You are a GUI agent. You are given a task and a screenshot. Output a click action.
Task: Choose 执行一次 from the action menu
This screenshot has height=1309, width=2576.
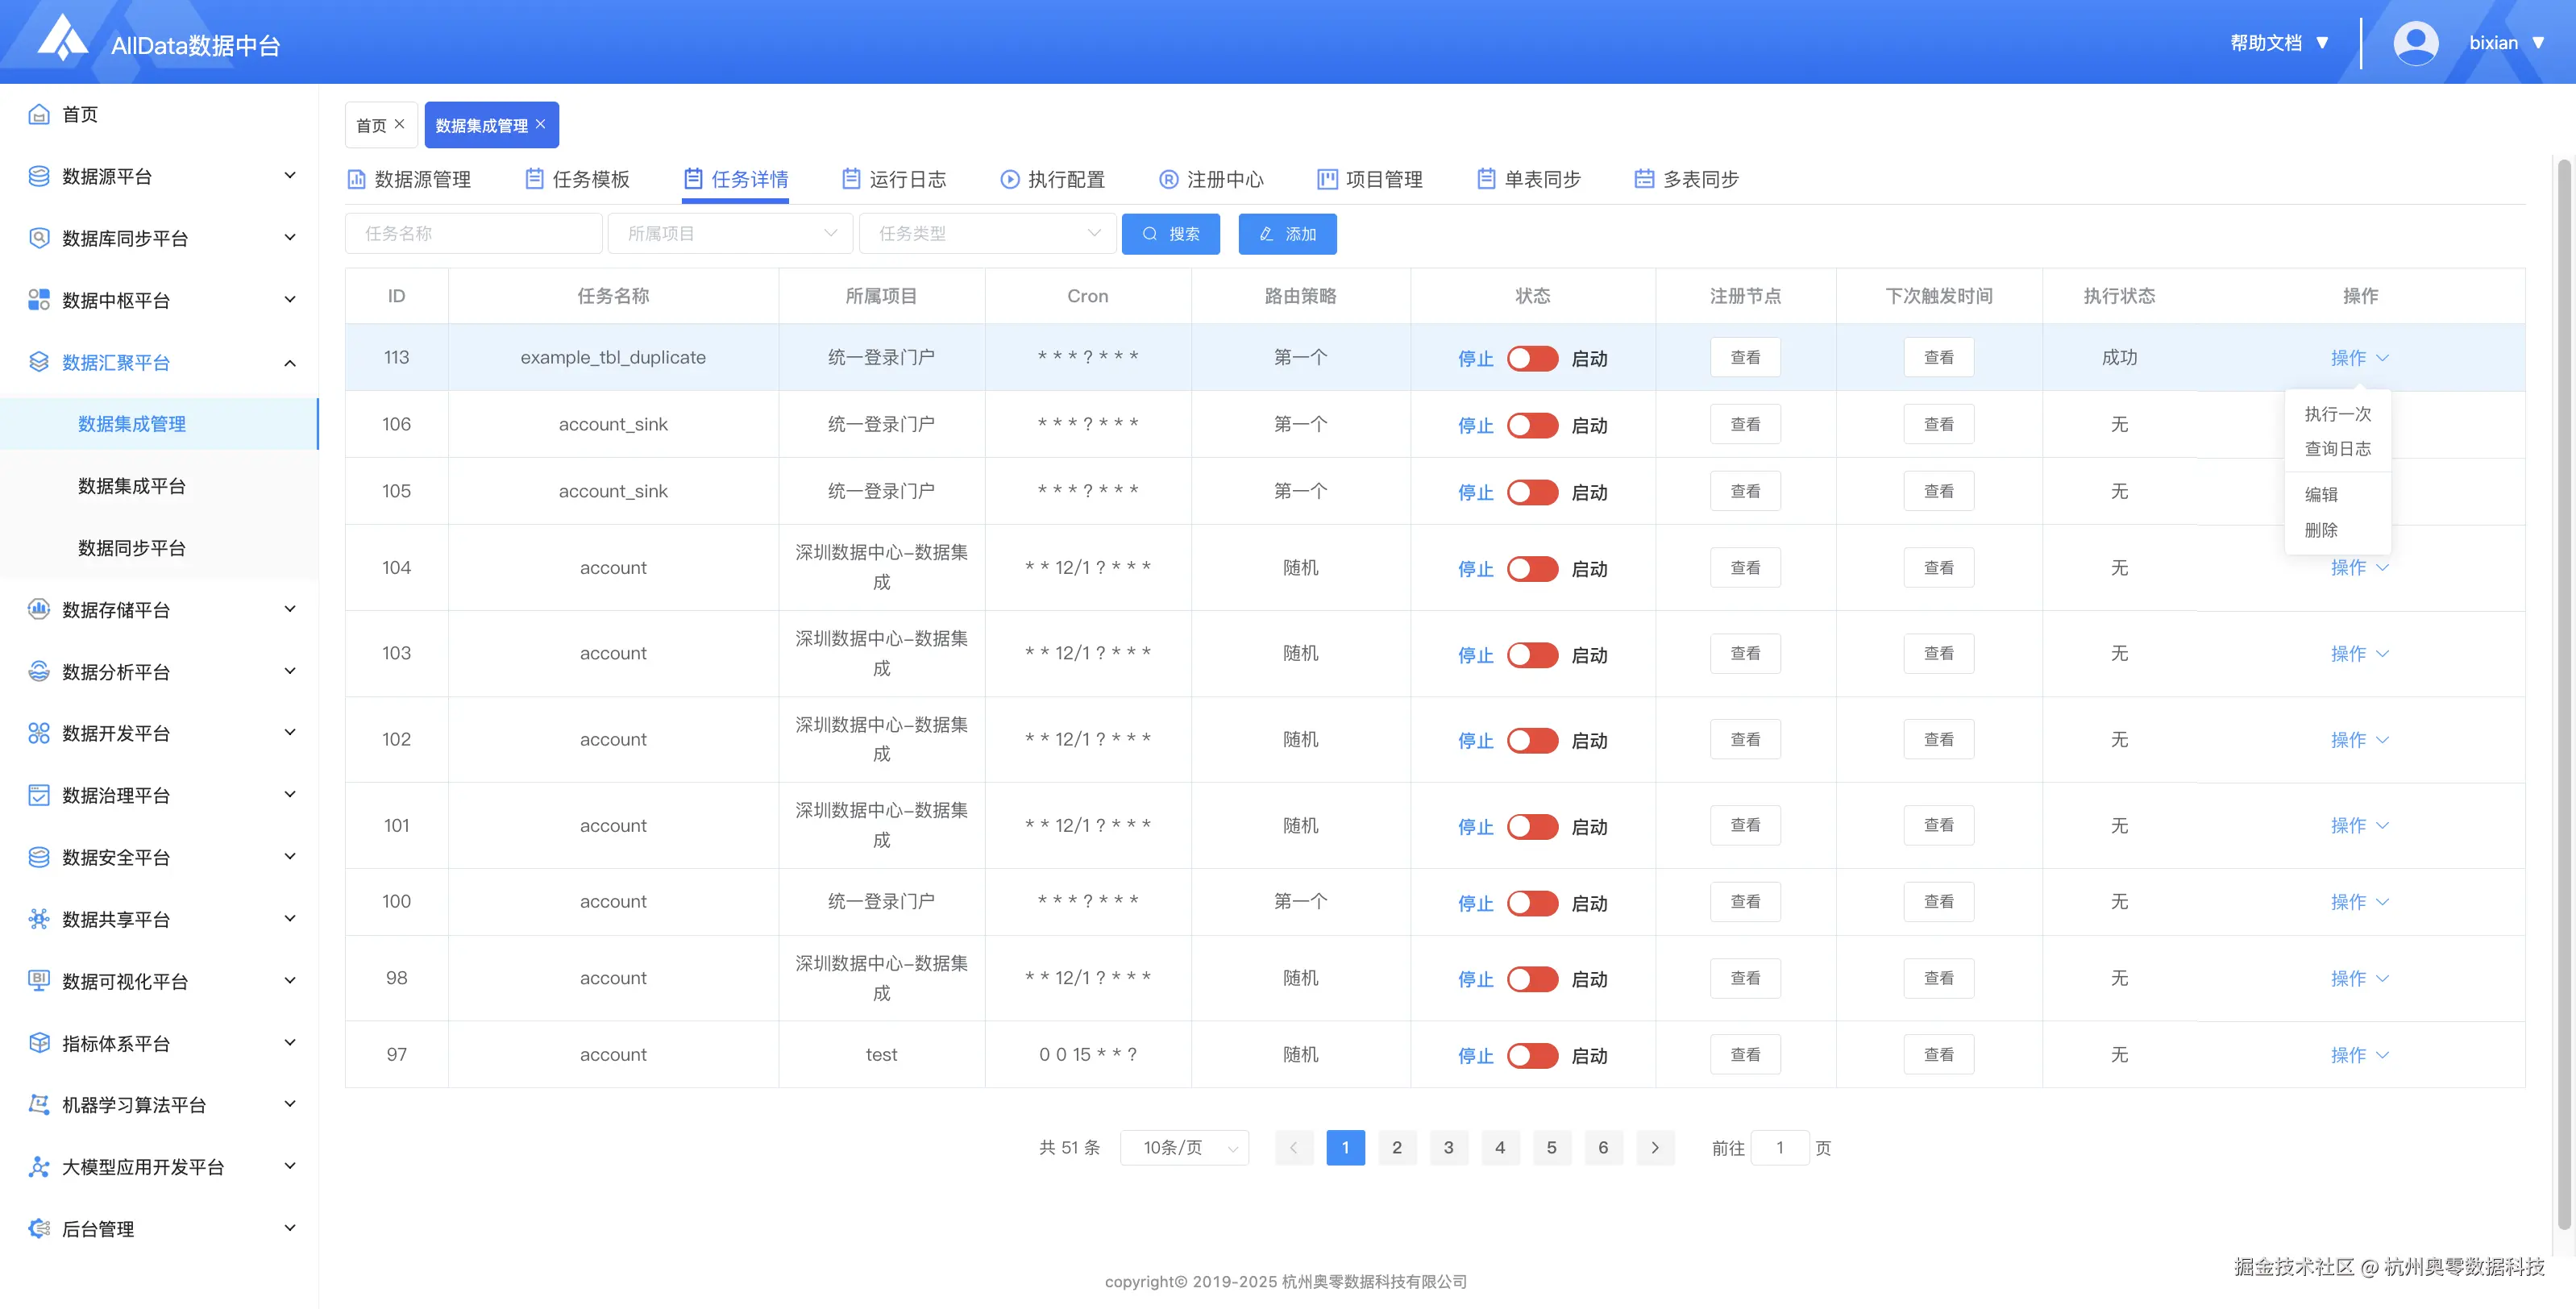coord(2337,413)
